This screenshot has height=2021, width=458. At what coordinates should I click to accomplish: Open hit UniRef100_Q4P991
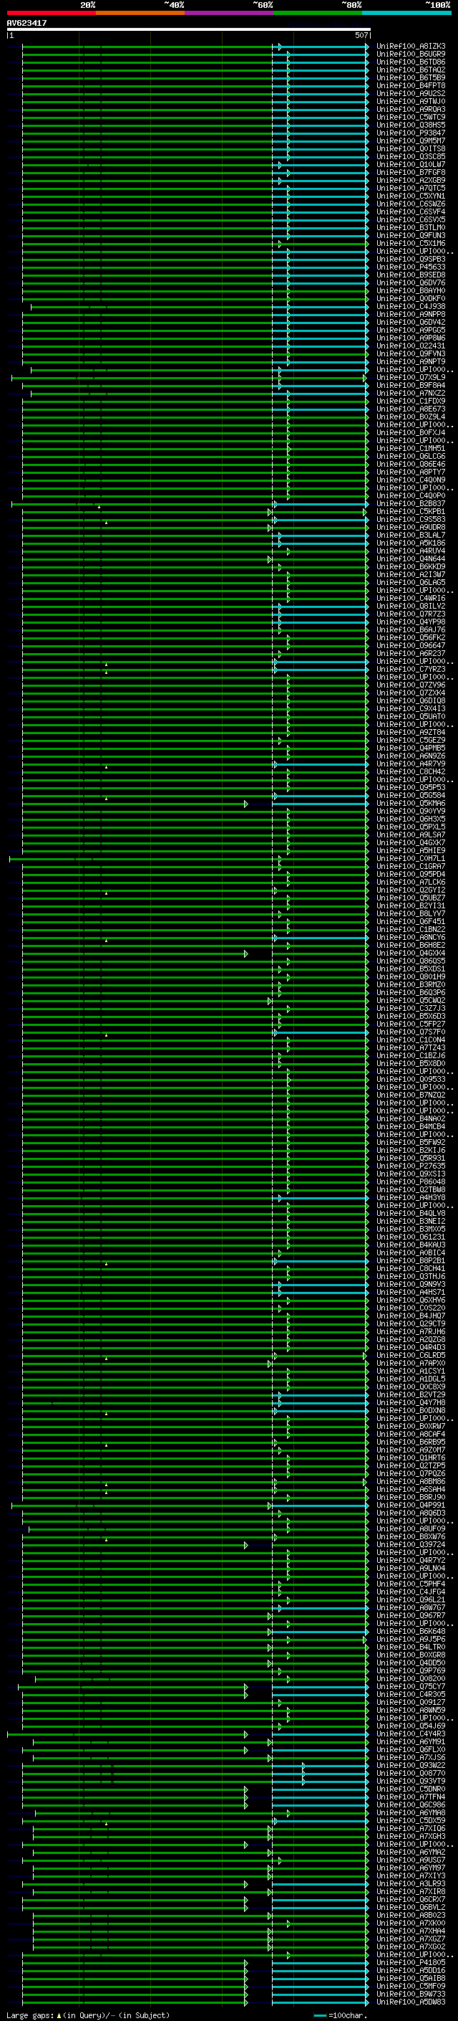[x=411, y=1506]
